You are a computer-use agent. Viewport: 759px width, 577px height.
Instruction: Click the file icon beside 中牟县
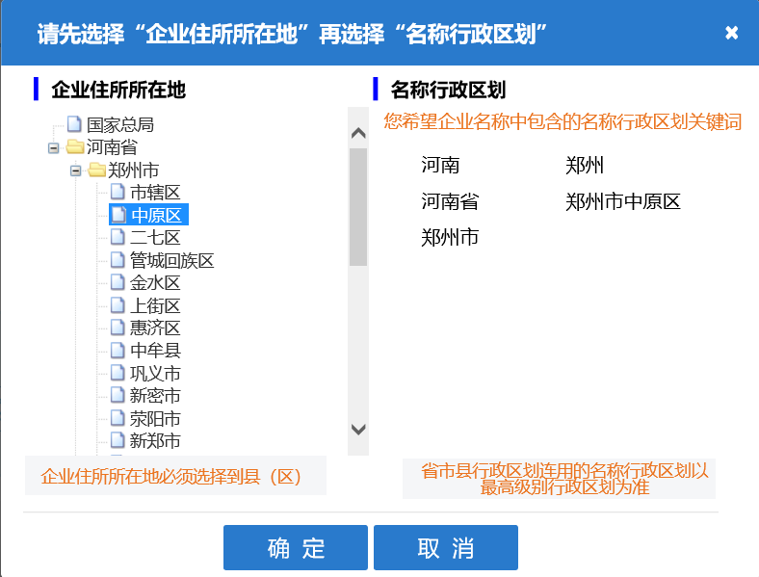click(x=118, y=351)
